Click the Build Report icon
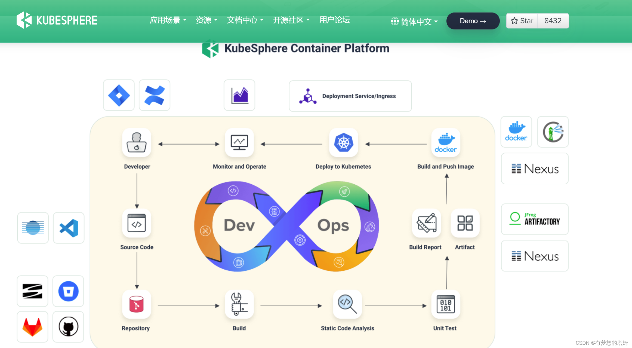 point(427,223)
